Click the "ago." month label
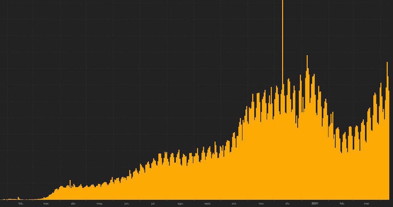393x207 pixels. (180, 203)
